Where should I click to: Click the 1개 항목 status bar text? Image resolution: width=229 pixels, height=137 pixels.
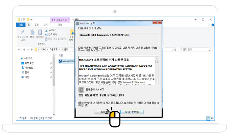pos(22,118)
